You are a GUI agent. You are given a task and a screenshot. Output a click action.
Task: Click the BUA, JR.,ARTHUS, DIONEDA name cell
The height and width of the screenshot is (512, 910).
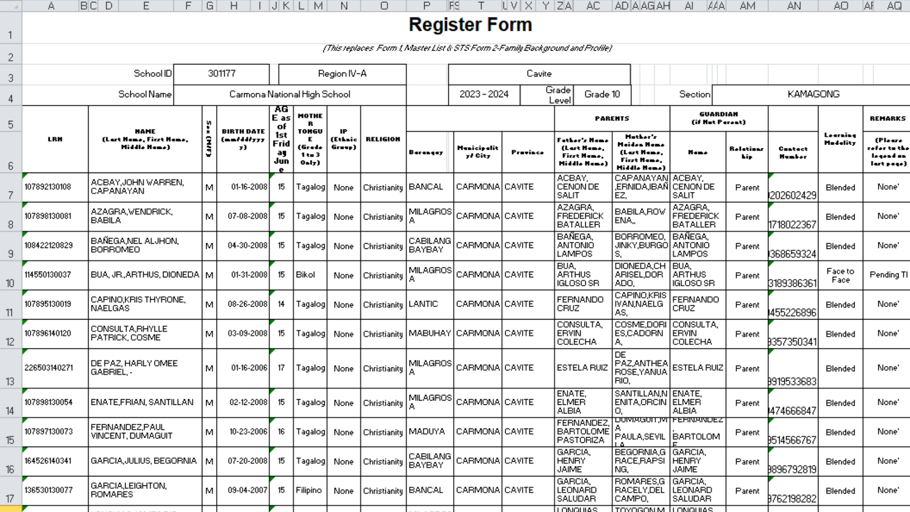145,275
